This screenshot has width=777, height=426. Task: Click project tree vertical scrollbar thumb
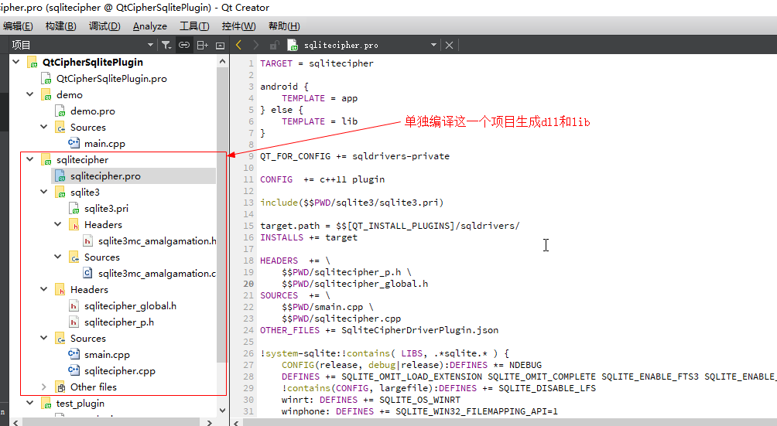point(222,213)
